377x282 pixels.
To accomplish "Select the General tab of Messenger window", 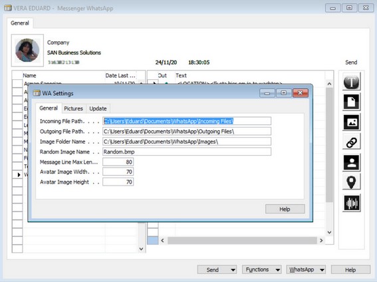I will coord(20,23).
